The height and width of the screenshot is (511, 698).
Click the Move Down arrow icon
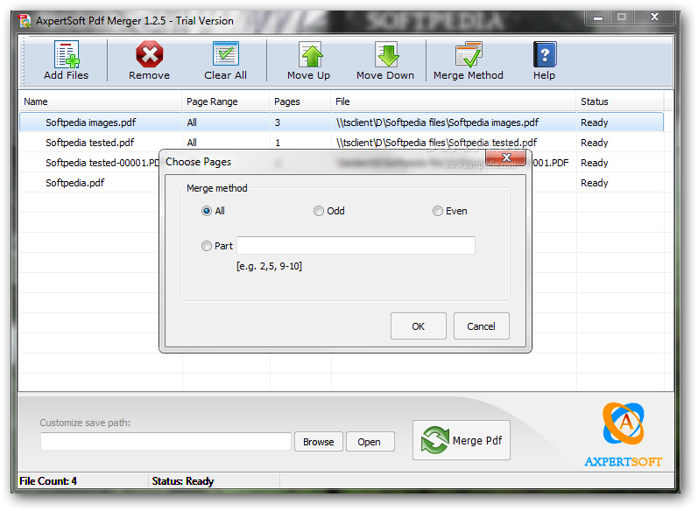click(387, 55)
